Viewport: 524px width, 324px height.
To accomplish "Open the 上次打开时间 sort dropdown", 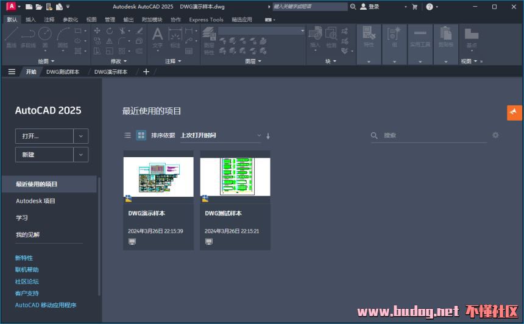I will [x=220, y=135].
